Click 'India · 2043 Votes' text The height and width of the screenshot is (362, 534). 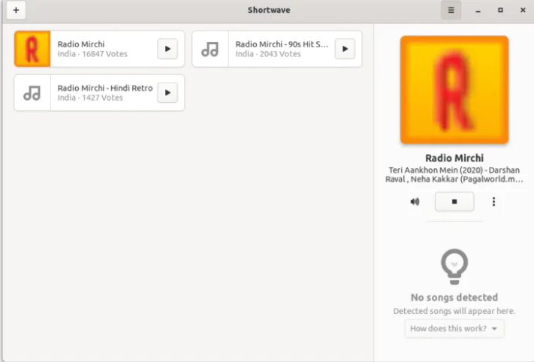click(x=268, y=54)
